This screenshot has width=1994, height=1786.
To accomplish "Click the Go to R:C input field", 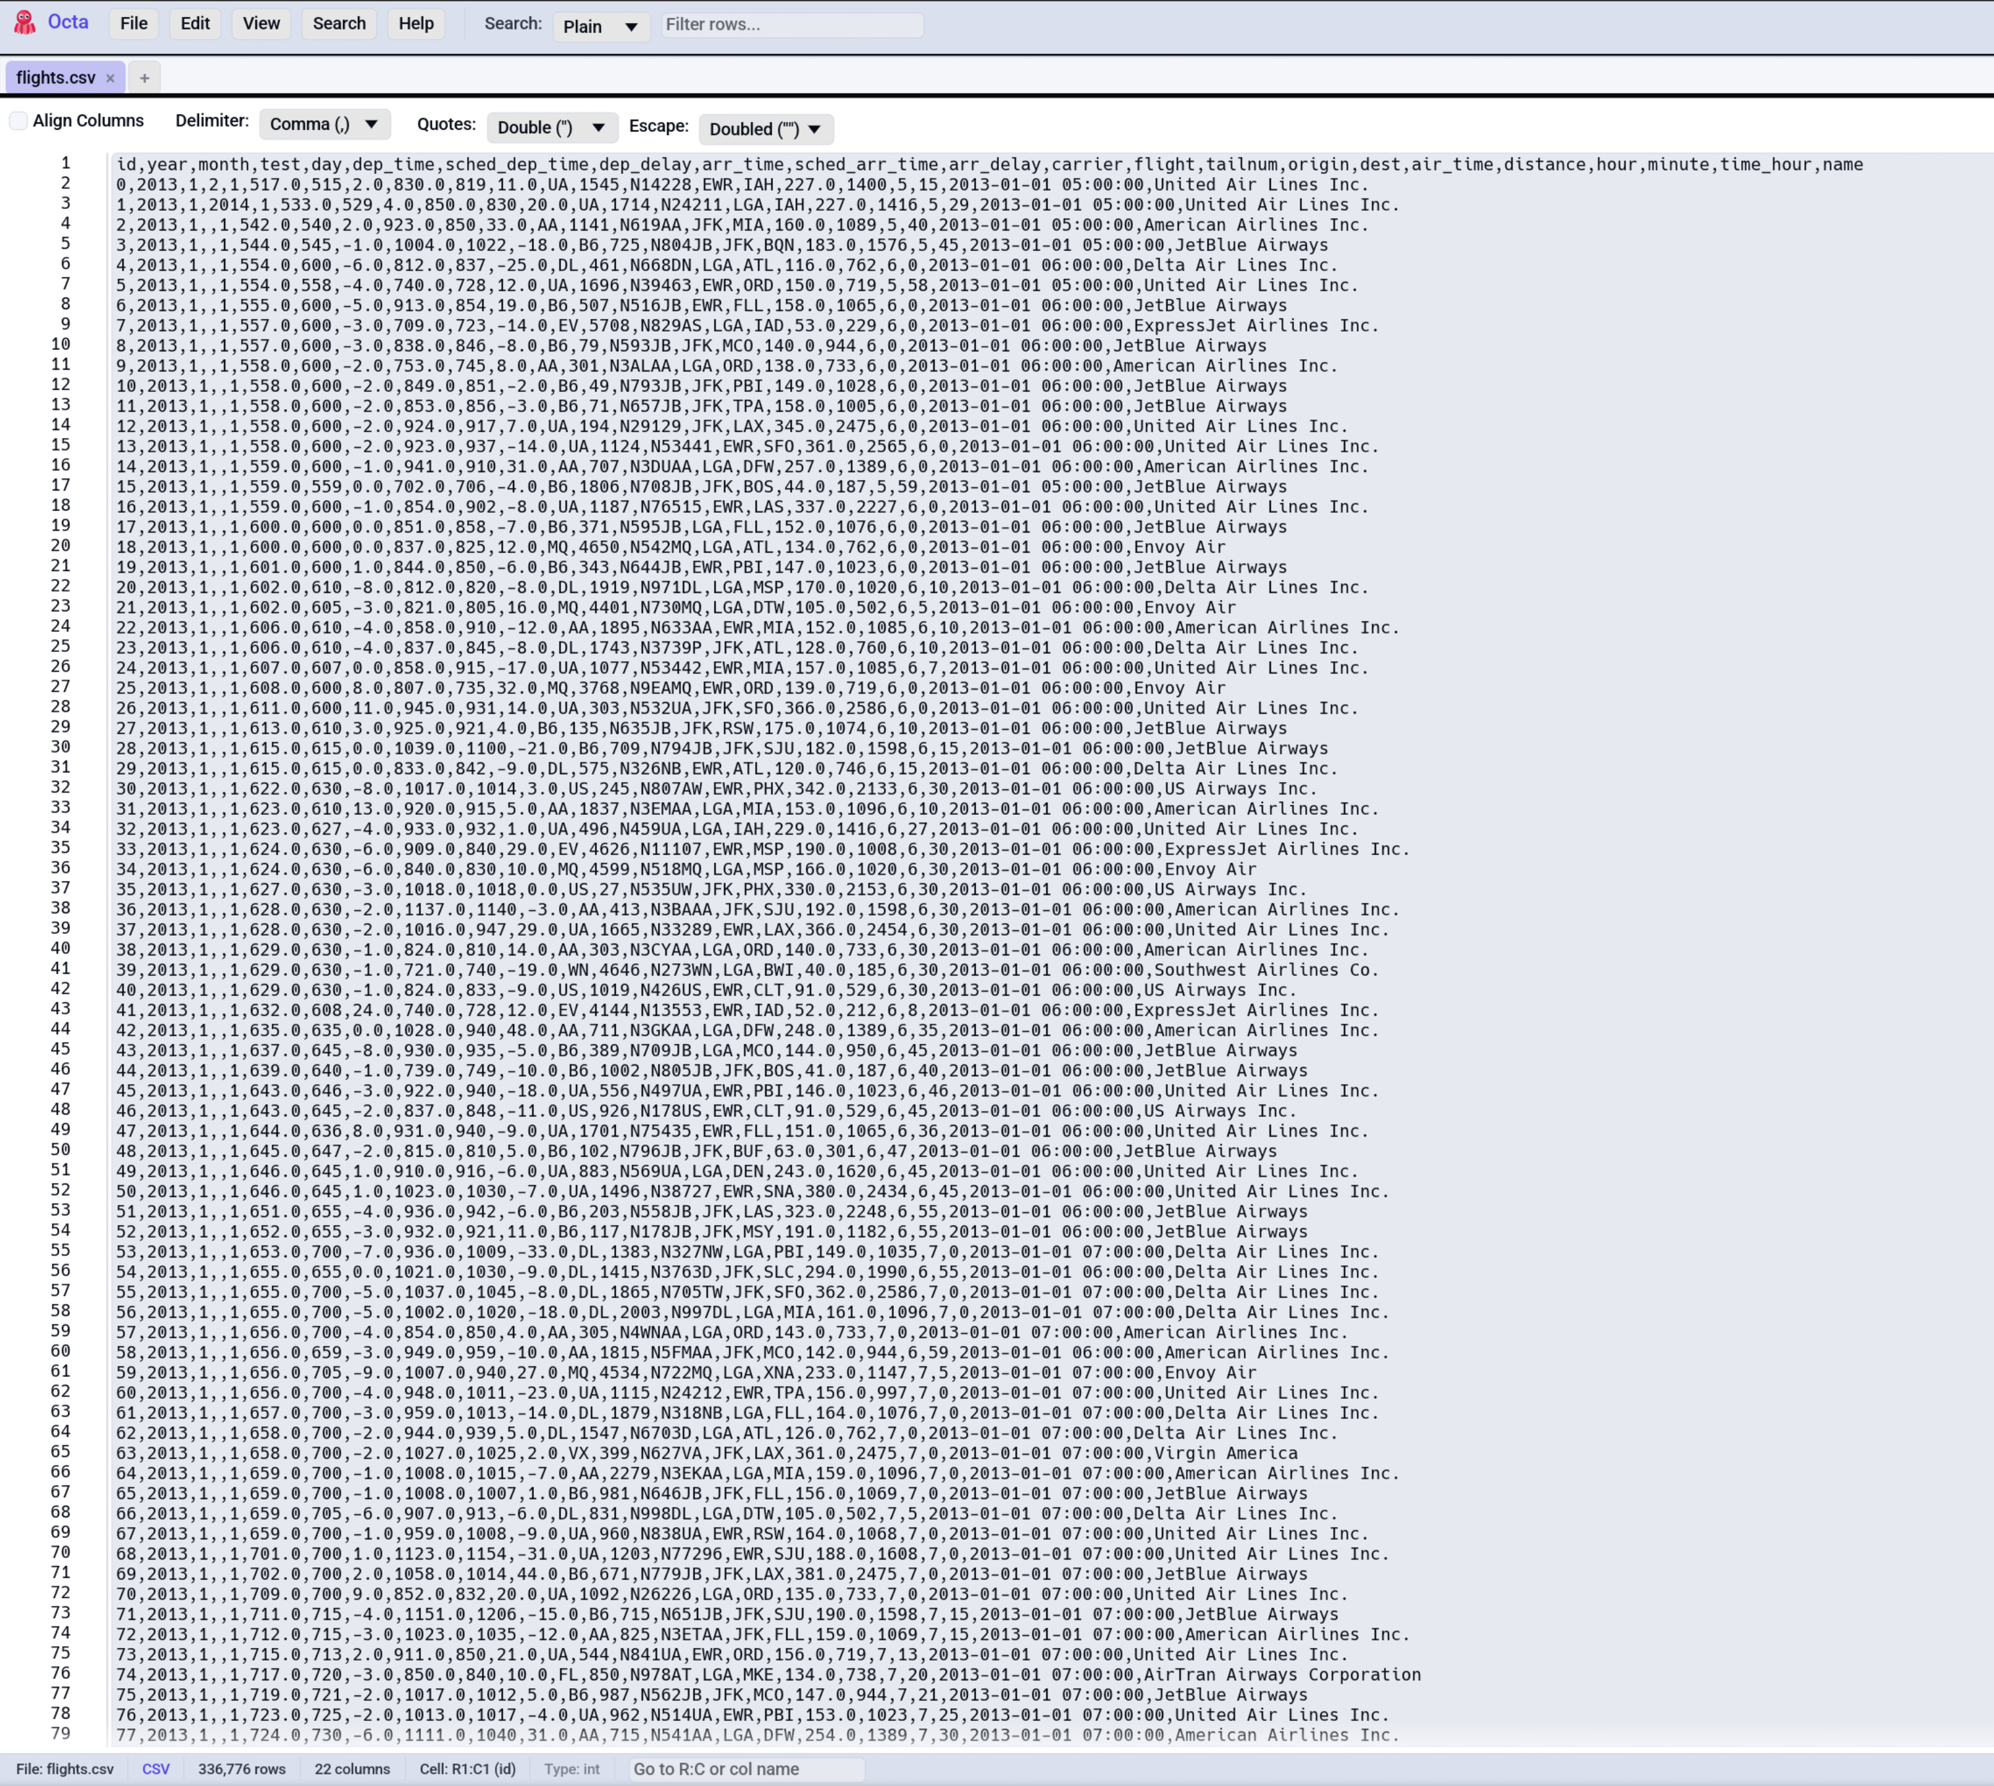I will click(x=746, y=1768).
